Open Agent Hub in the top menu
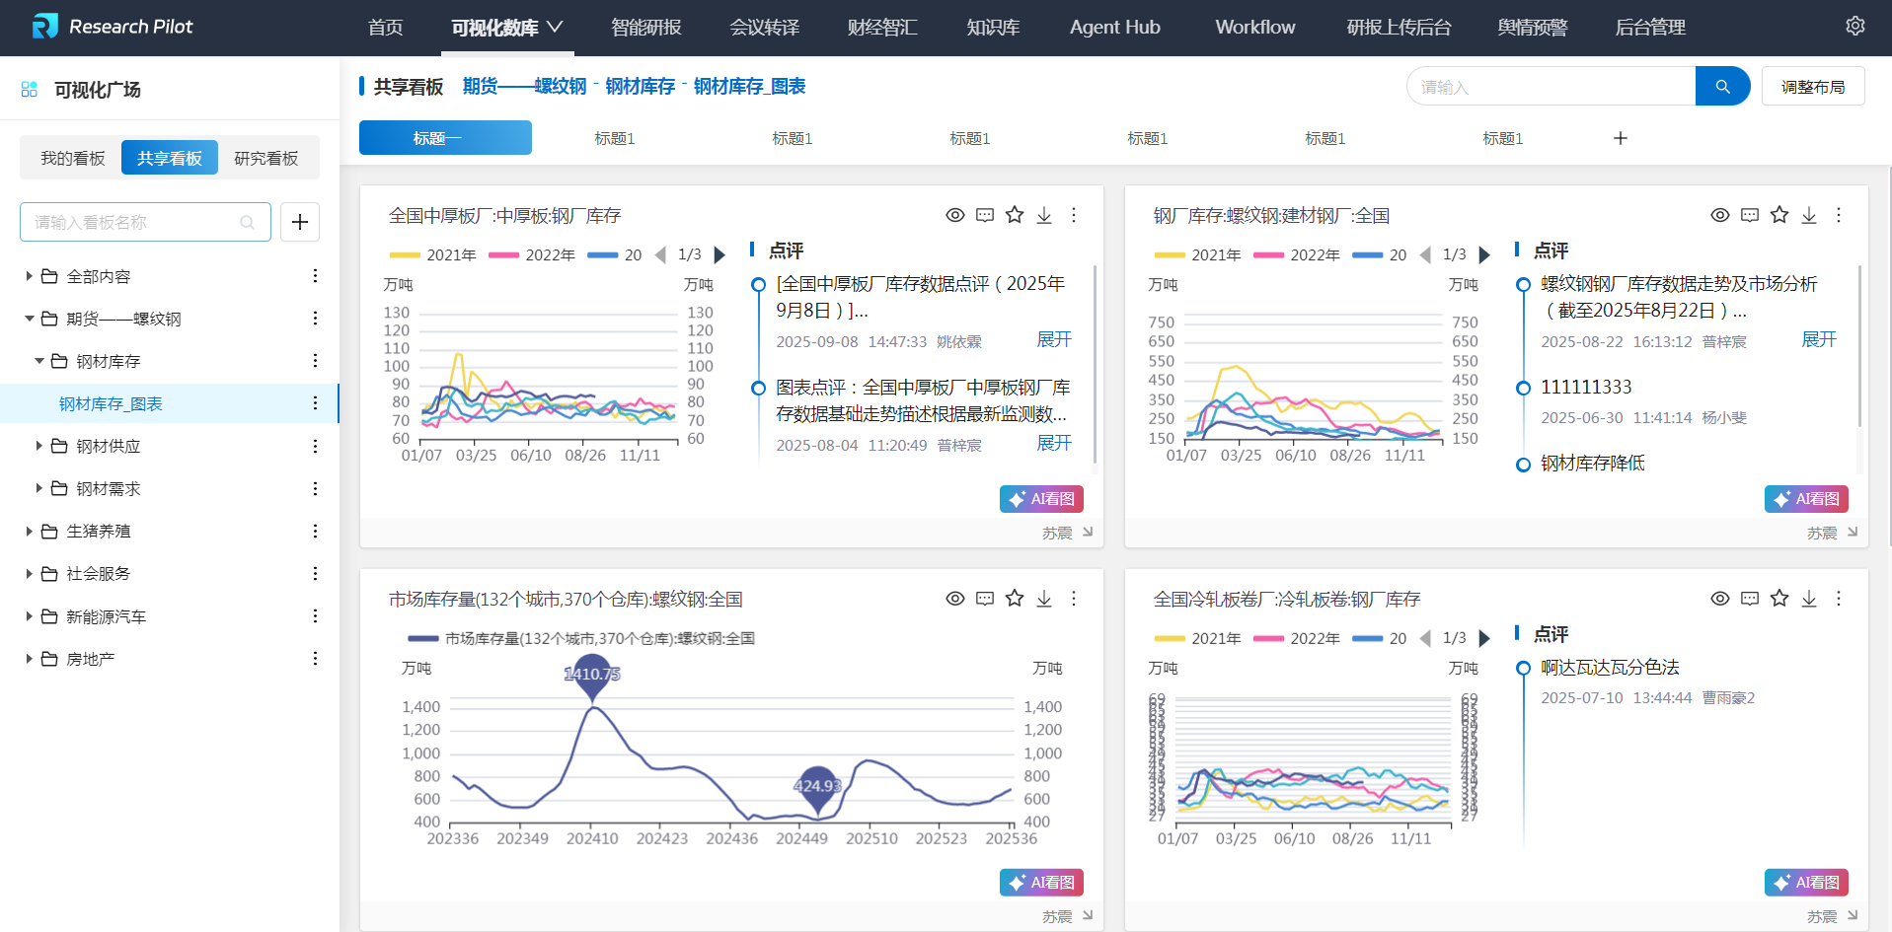The height and width of the screenshot is (932, 1892). tap(1114, 28)
